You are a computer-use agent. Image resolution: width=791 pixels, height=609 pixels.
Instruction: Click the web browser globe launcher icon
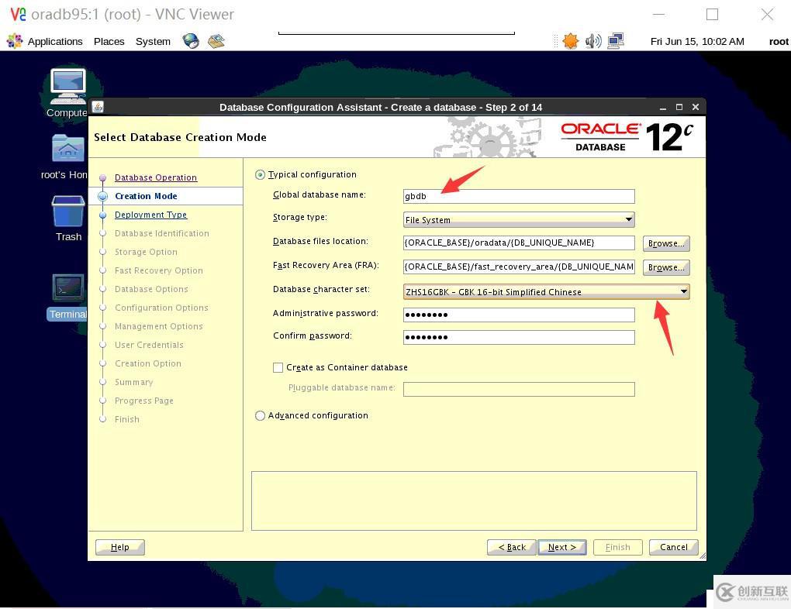pyautogui.click(x=191, y=41)
